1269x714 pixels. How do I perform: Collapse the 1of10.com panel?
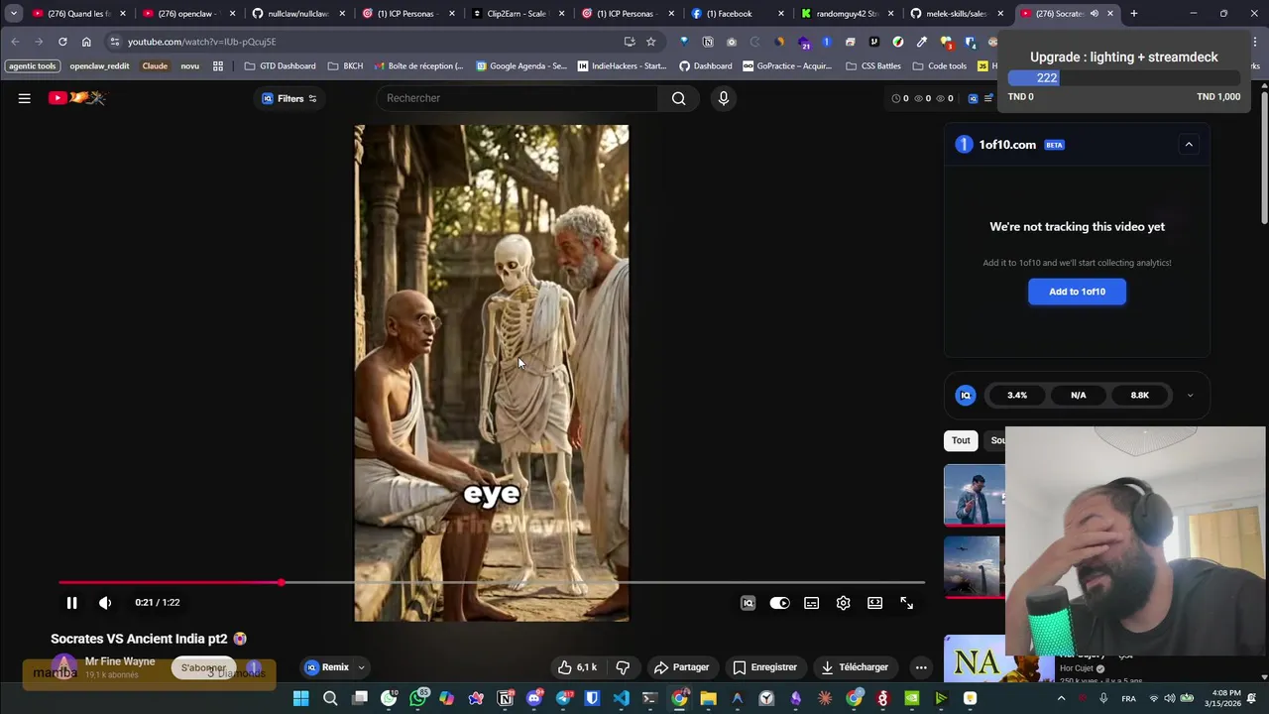click(x=1189, y=145)
